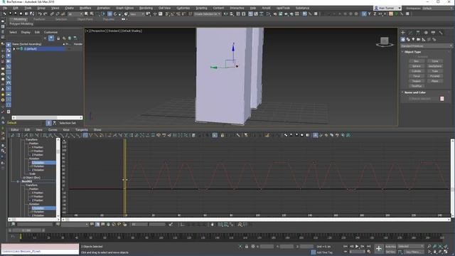Click the Redo arrow in main toolbar
This screenshot has height=256, width=455.
45,14
